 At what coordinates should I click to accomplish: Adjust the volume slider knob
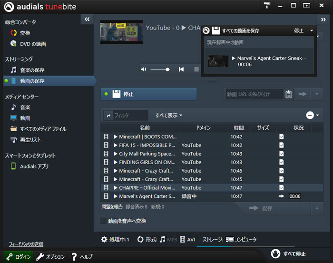pyautogui.click(x=167, y=69)
